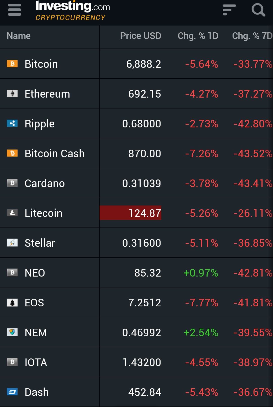Click the Investing.com logo
Image resolution: width=273 pixels, height=407 pixels.
pyautogui.click(x=73, y=10)
